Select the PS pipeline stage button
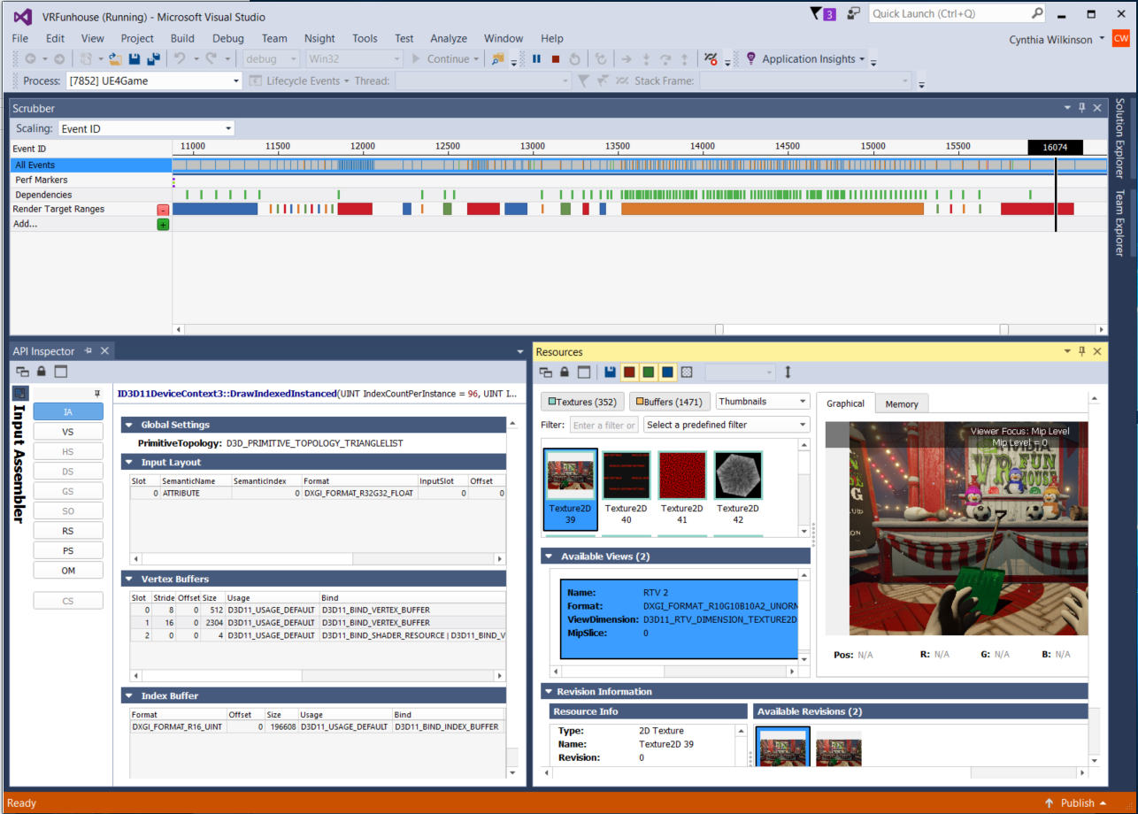Viewport: 1138px width, 814px height. click(68, 550)
